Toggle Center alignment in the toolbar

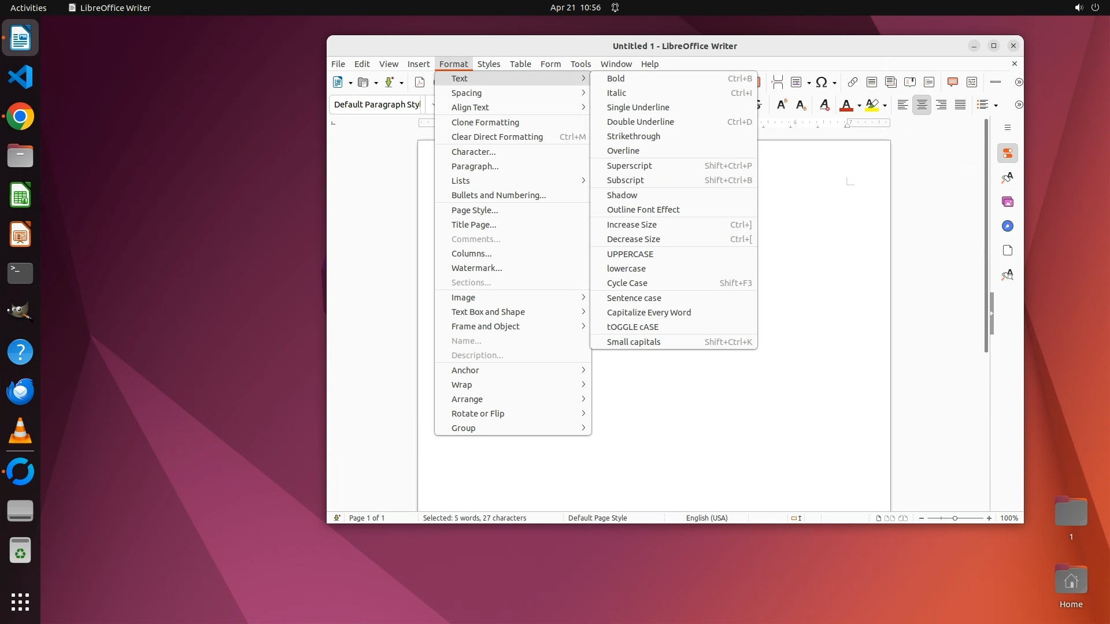[x=922, y=105]
